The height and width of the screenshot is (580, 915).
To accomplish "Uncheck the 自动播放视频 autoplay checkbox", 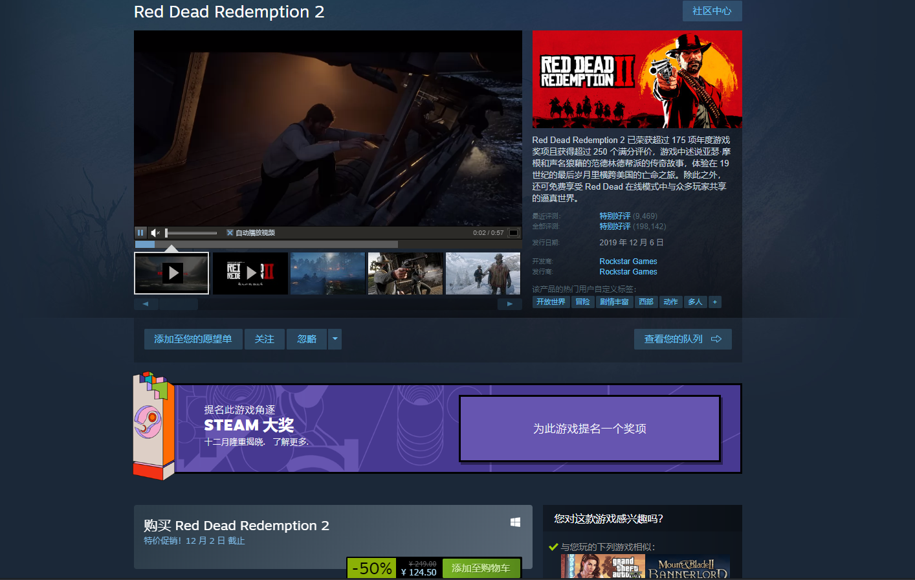I will [x=230, y=232].
